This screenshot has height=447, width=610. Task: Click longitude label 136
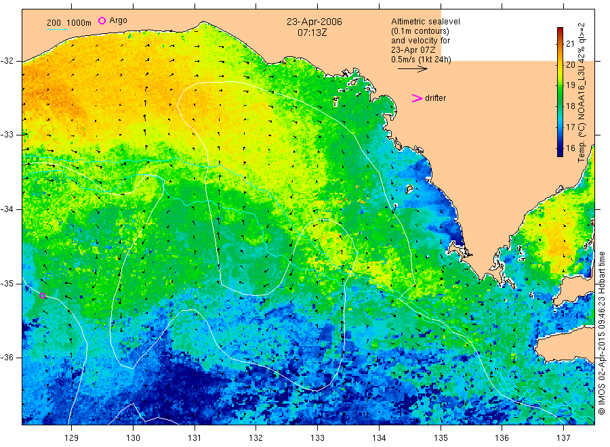[502, 438]
